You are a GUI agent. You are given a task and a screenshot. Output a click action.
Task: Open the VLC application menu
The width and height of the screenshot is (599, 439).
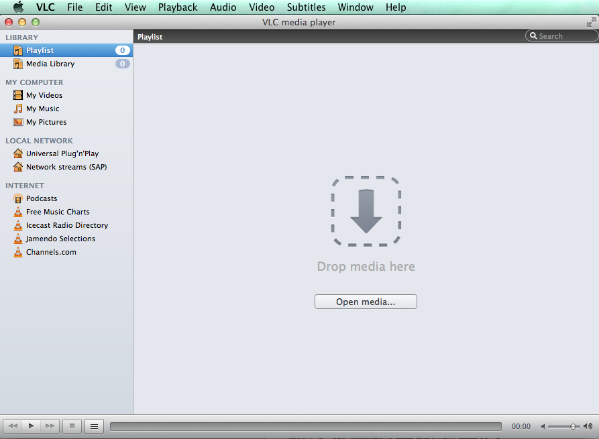tap(46, 7)
